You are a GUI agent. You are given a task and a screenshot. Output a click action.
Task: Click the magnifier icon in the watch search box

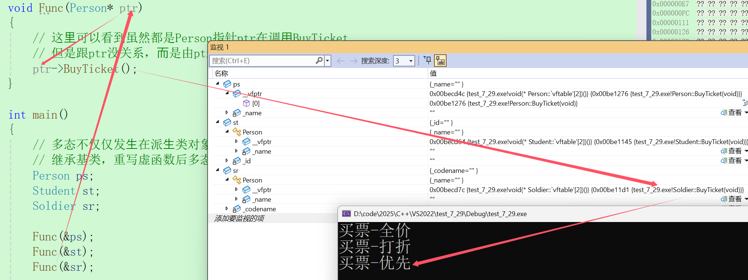(x=319, y=60)
